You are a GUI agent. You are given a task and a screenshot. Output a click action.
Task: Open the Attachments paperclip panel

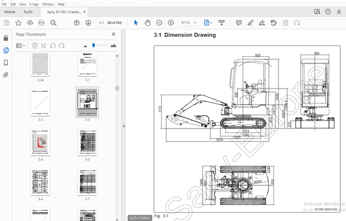point(6,75)
